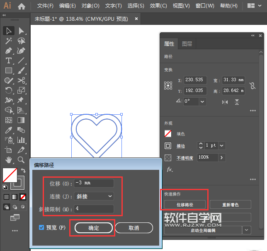Screen dimensions: 267x251
Task: Select the Puppet Warp pin tool
Action: point(21,100)
